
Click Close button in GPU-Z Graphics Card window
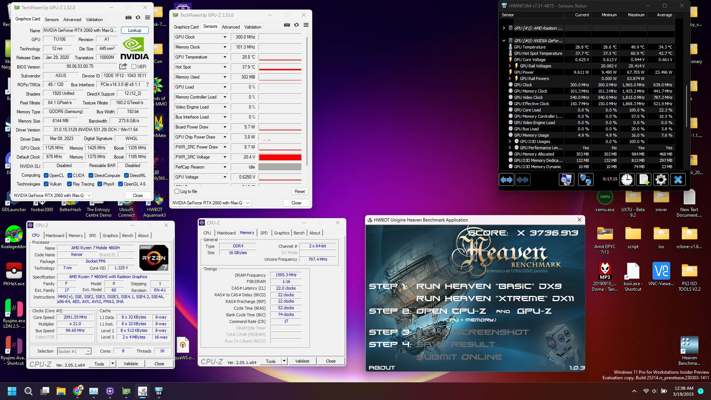[x=138, y=195]
